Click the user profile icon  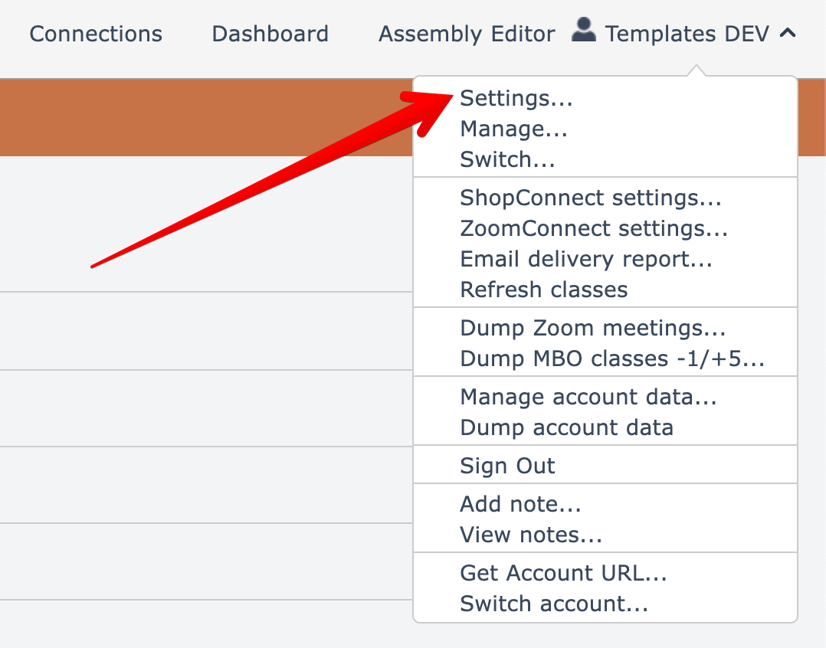tap(584, 31)
